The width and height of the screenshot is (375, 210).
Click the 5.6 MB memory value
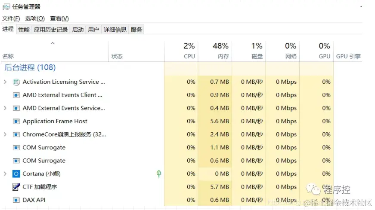(x=220, y=121)
